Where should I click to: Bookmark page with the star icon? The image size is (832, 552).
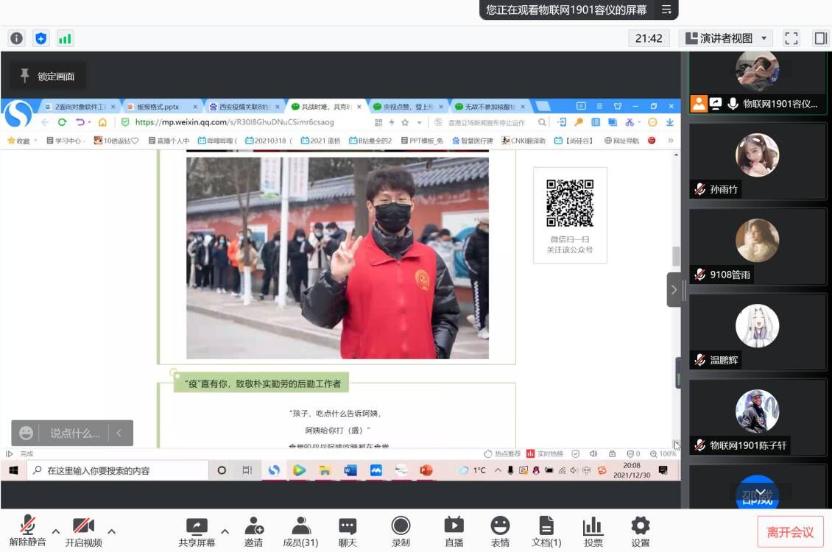point(405,122)
